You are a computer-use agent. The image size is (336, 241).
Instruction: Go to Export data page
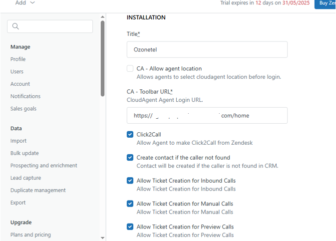tap(18, 203)
